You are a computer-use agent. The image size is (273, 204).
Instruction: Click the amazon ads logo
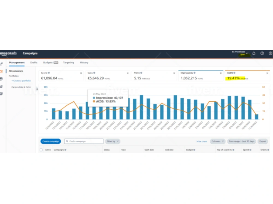8,53
